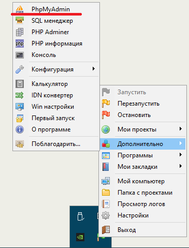Click the Консоль terminal icon
189x248 pixels.
pyautogui.click(x=20, y=55)
